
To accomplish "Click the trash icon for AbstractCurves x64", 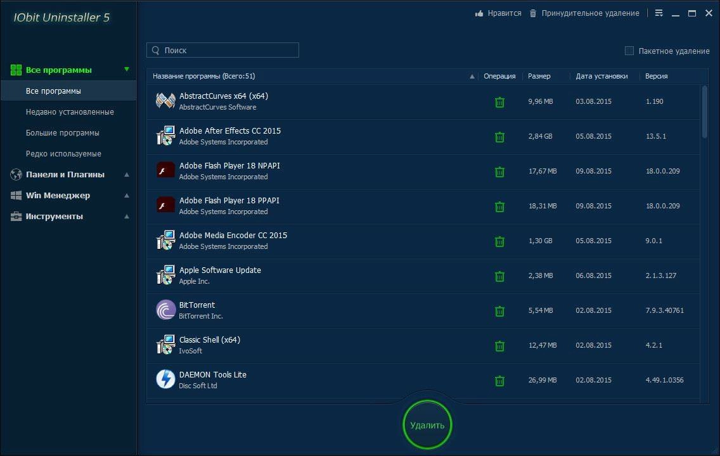I will (499, 102).
